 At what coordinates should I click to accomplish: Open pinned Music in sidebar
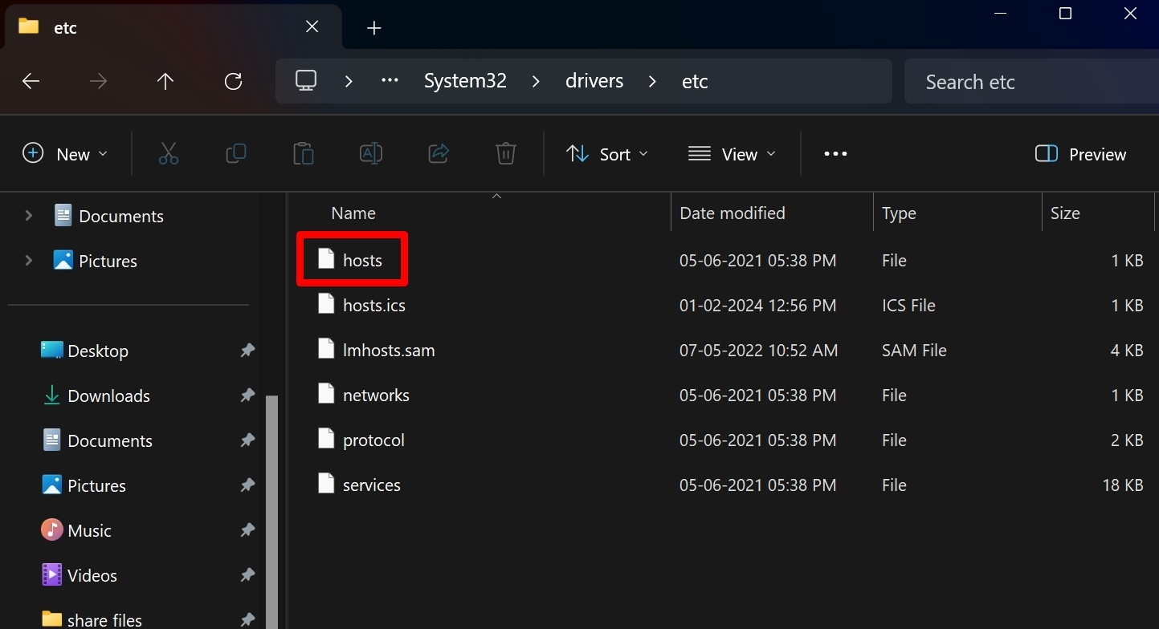(76, 530)
